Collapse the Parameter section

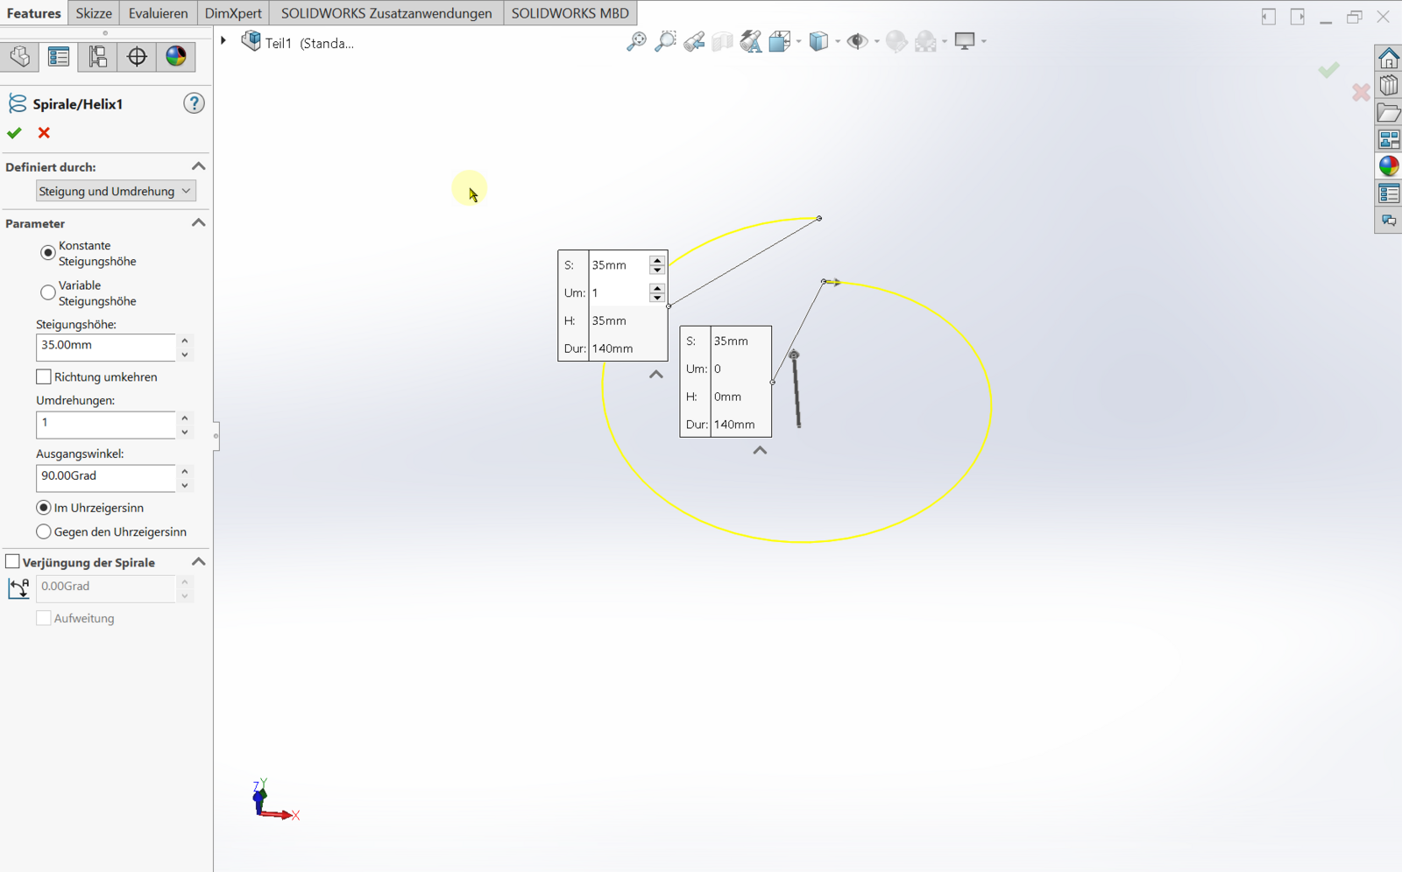point(199,223)
